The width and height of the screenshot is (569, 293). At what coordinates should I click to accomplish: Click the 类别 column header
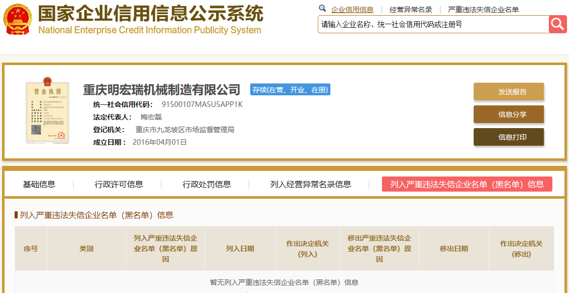[x=86, y=249]
